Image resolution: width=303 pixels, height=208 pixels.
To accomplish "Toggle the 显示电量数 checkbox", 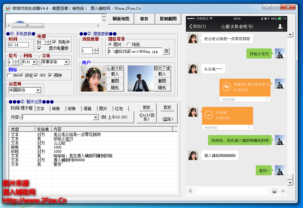I will click(39, 48).
